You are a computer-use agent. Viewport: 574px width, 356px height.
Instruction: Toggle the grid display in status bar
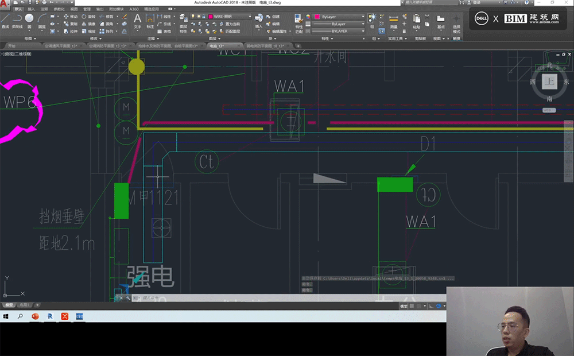411,307
